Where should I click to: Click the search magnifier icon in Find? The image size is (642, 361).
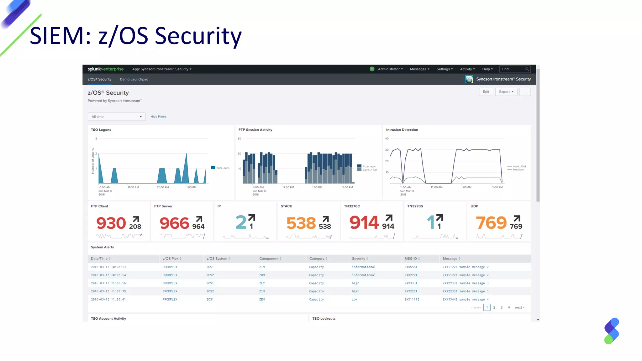pyautogui.click(x=527, y=69)
